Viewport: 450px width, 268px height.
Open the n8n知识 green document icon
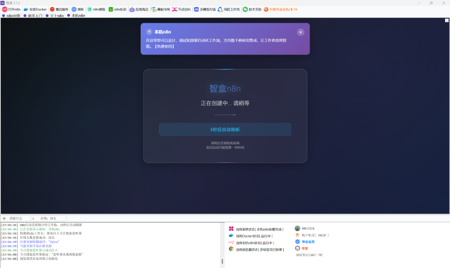click(x=111, y=10)
